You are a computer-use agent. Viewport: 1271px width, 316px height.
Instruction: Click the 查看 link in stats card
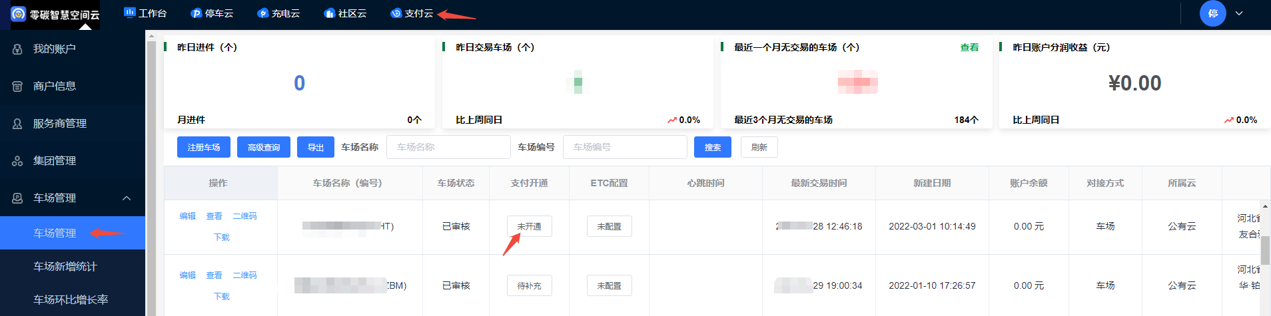(969, 48)
